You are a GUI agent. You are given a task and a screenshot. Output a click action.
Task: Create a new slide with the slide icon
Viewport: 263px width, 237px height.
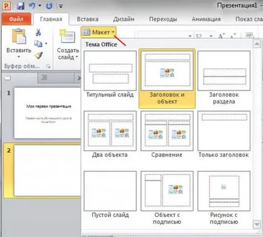pos(67,36)
